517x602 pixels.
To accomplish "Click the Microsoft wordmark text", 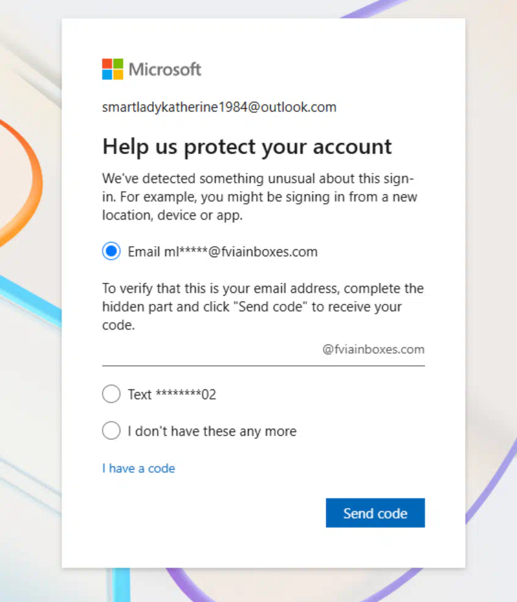I will pos(165,70).
